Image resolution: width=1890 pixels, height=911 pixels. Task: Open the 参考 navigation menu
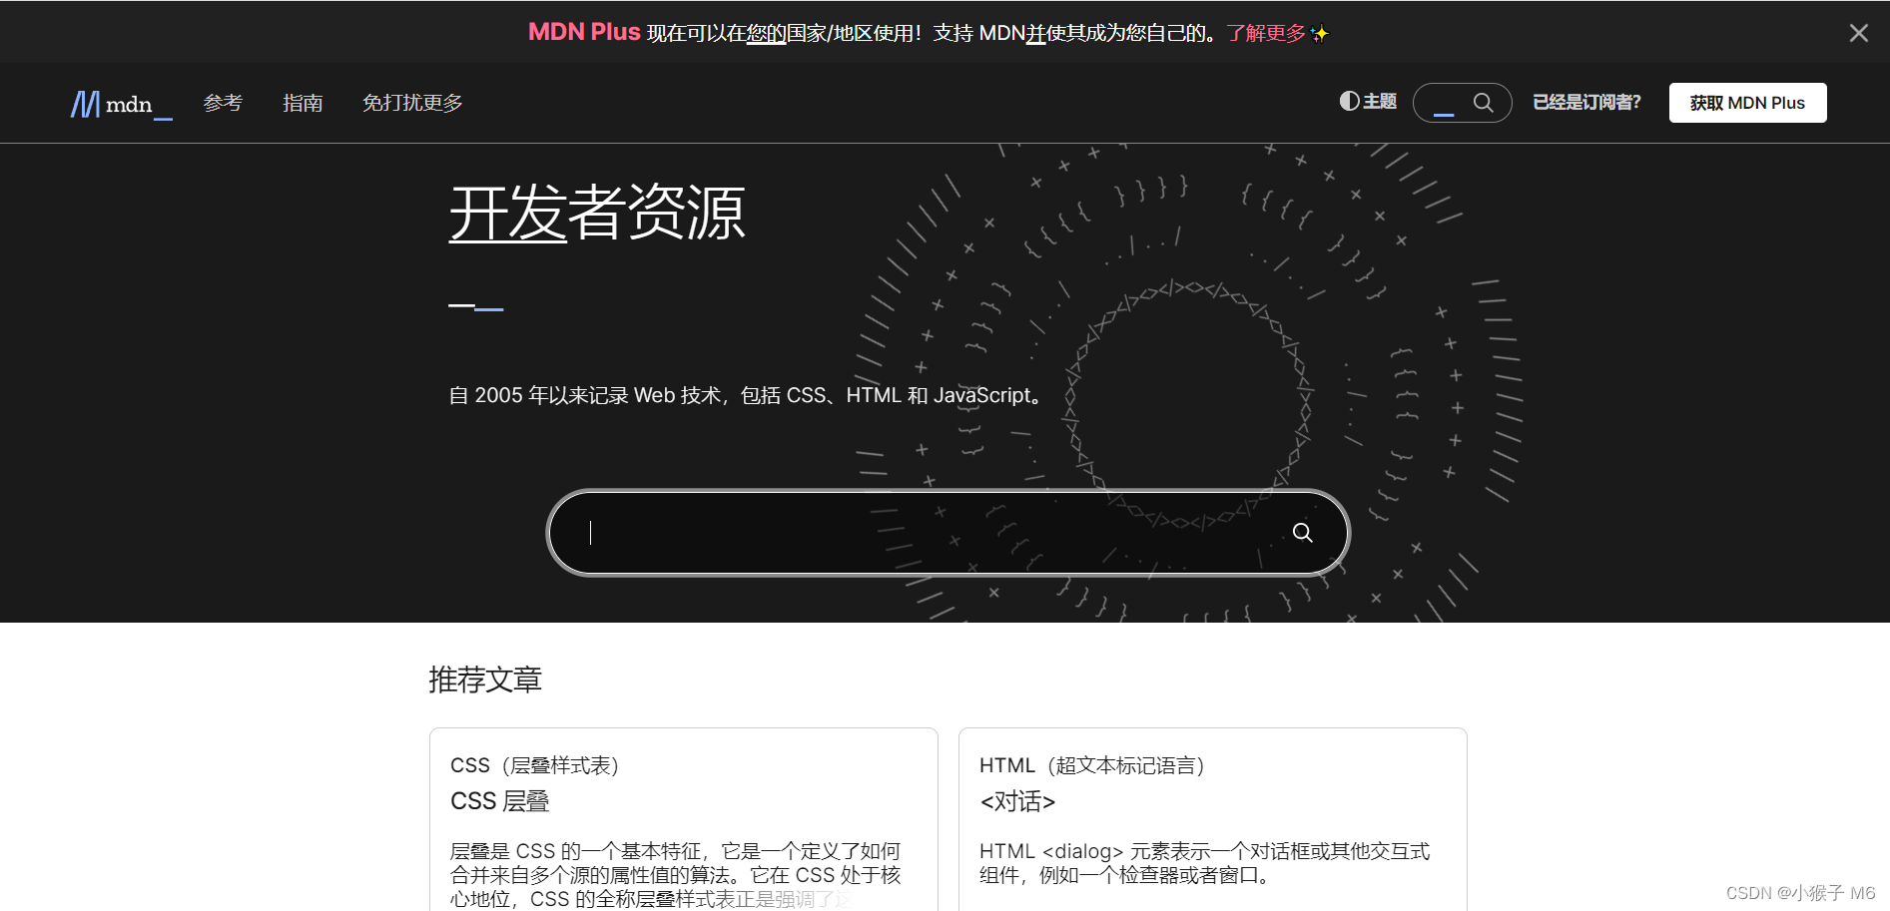click(223, 103)
